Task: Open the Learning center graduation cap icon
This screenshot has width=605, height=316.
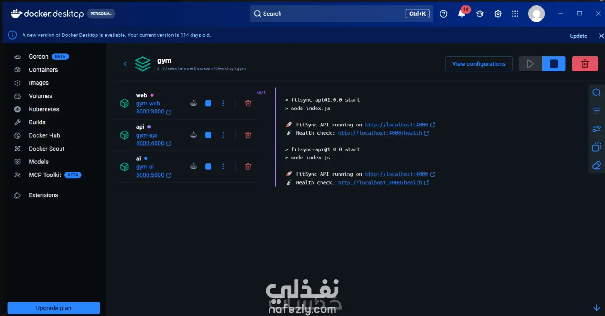Action: tap(480, 14)
